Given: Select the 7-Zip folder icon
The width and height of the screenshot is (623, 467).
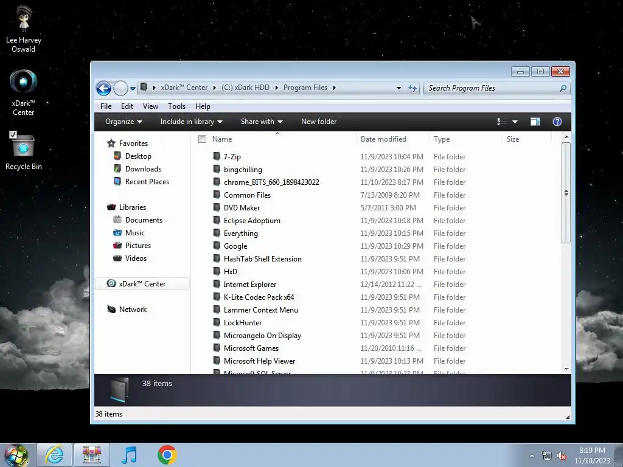Looking at the screenshot, I should [x=217, y=156].
